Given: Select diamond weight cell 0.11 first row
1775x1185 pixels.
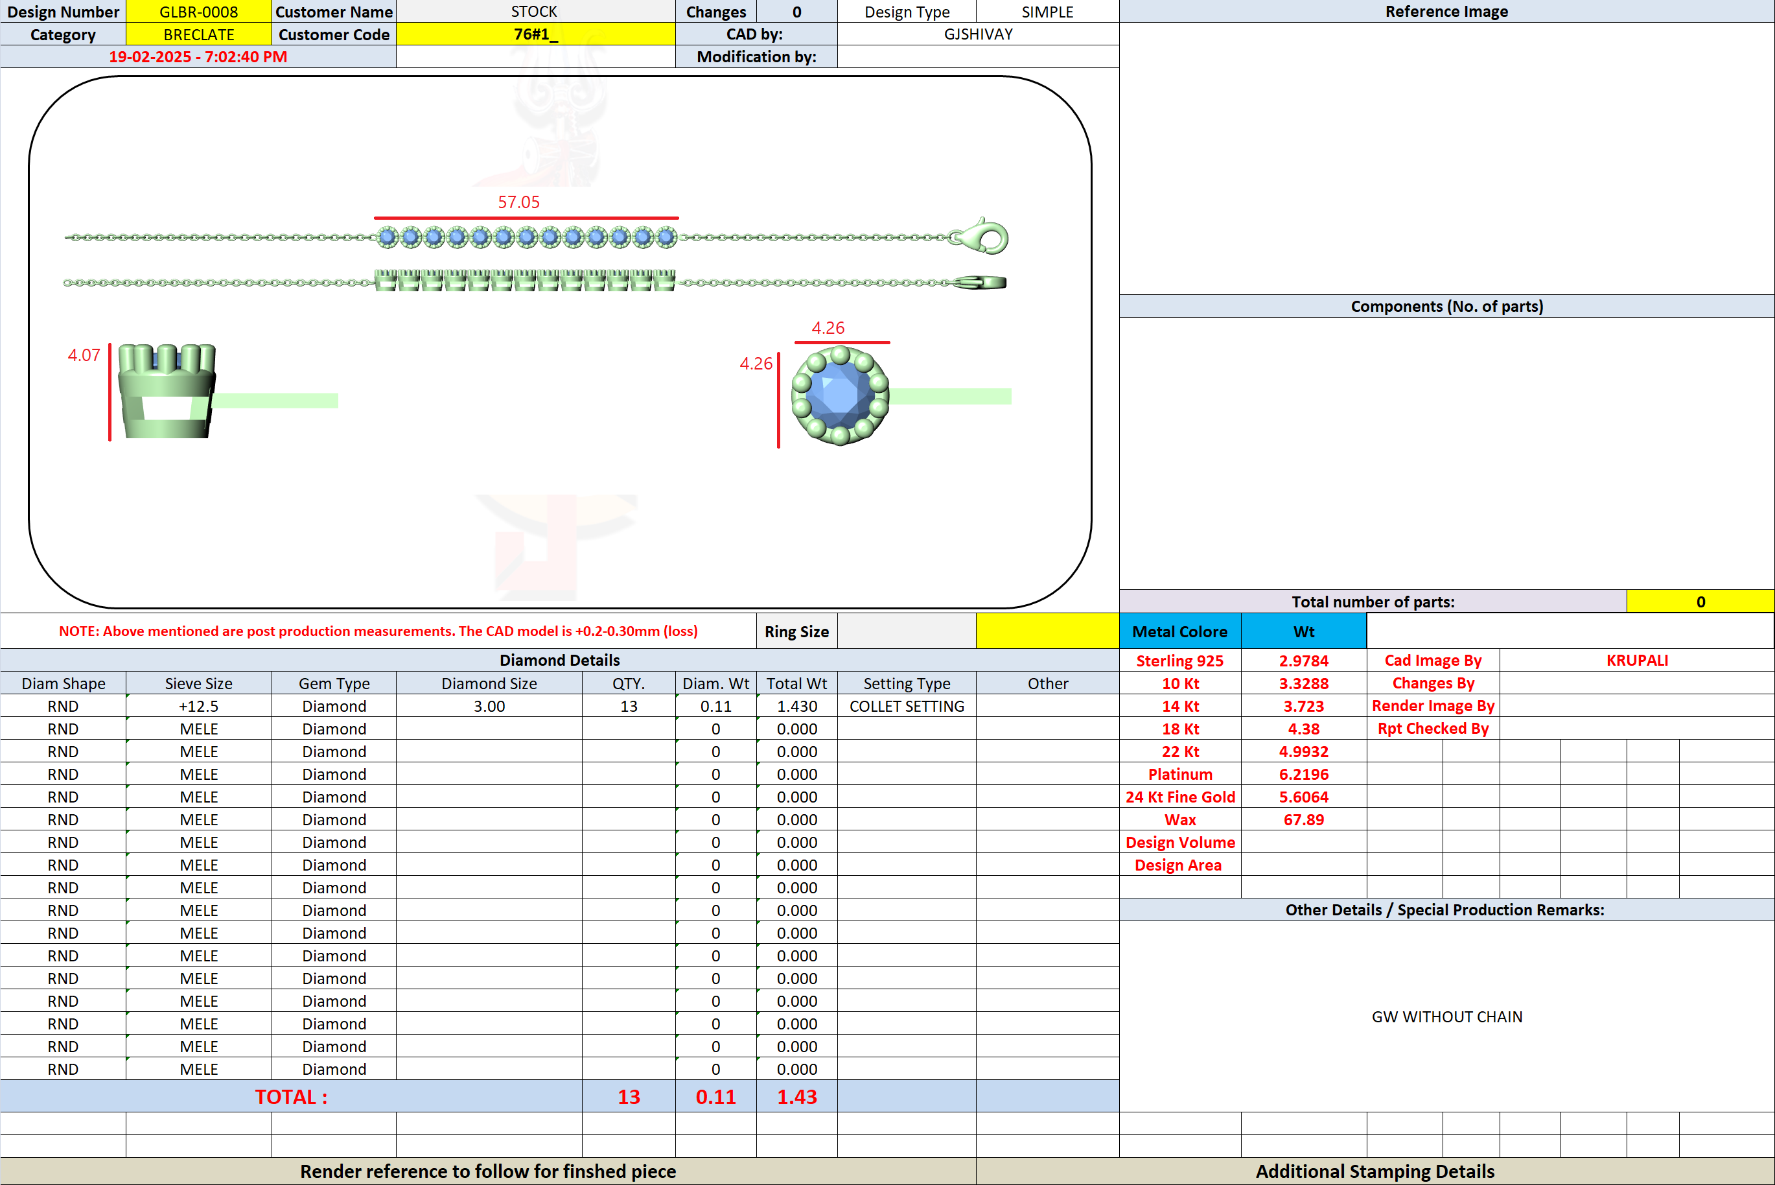Looking at the screenshot, I should (x=716, y=706).
